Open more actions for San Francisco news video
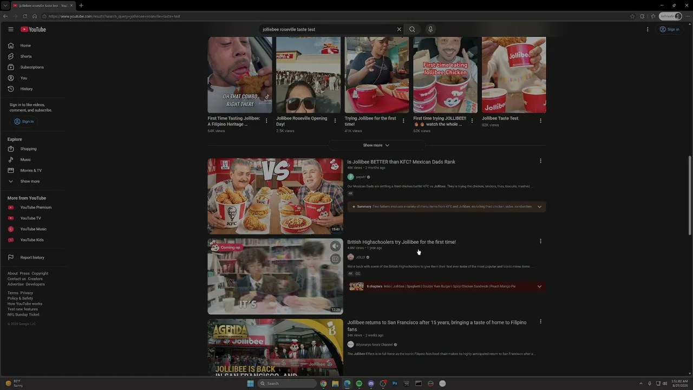Viewport: 693px width, 390px height. click(540, 322)
